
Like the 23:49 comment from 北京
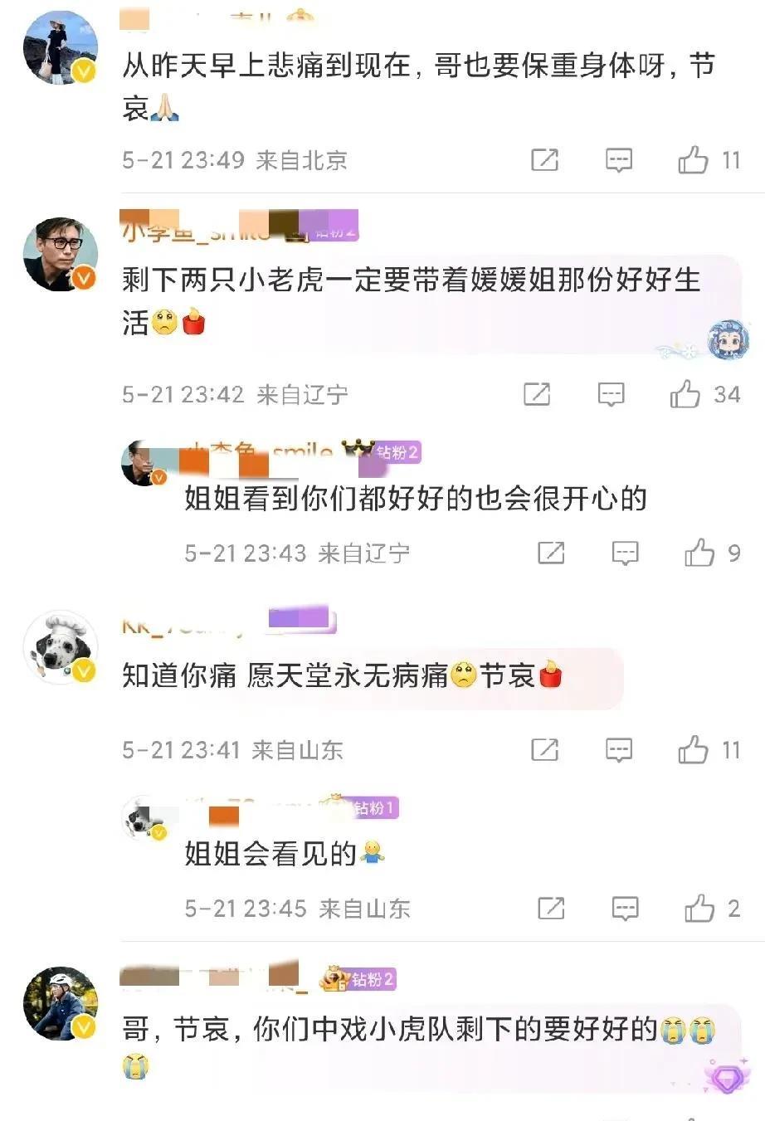pyautogui.click(x=693, y=159)
